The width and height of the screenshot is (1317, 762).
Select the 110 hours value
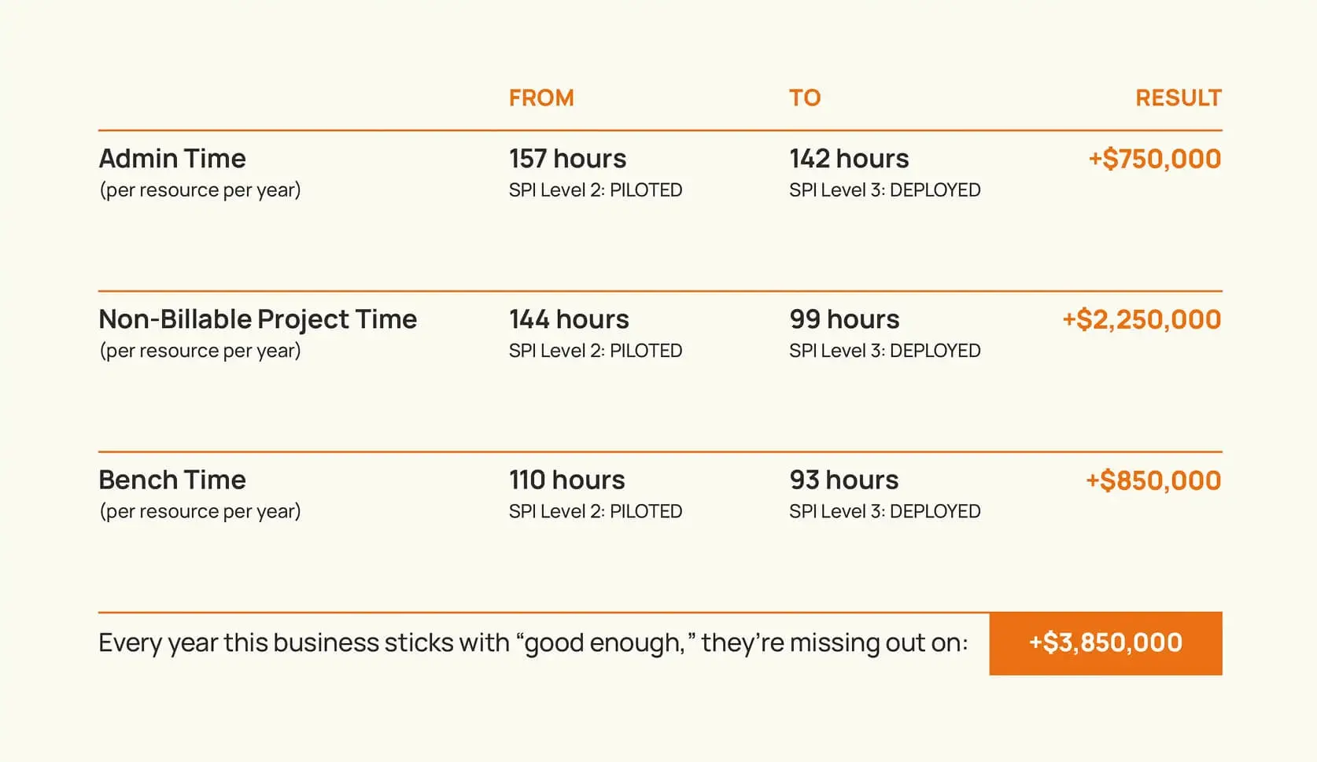(x=566, y=480)
